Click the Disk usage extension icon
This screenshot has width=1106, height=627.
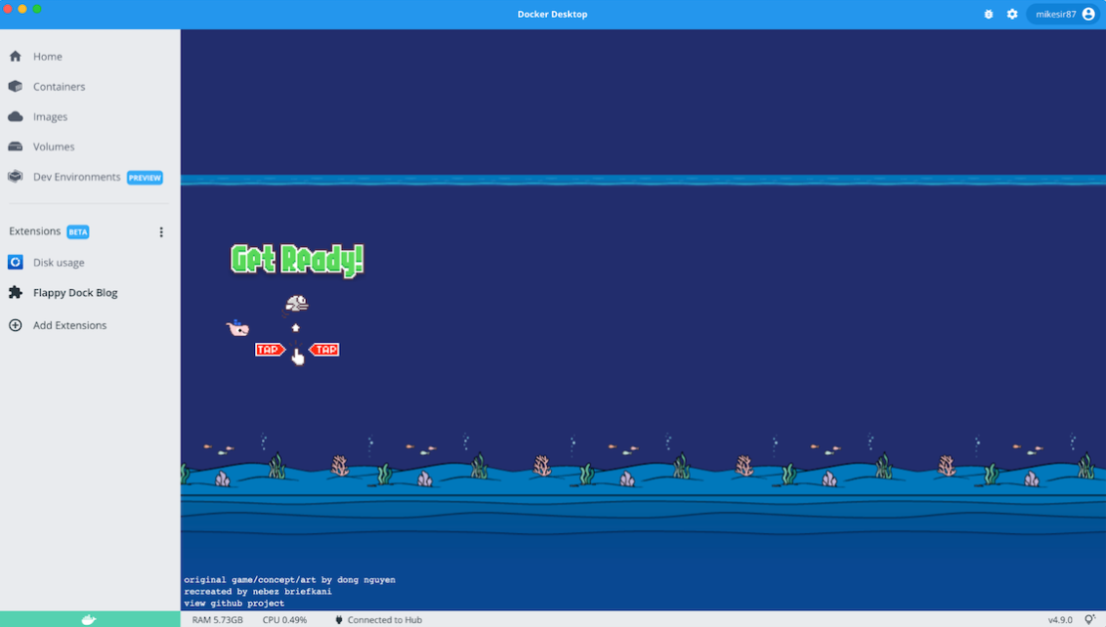[x=15, y=262]
